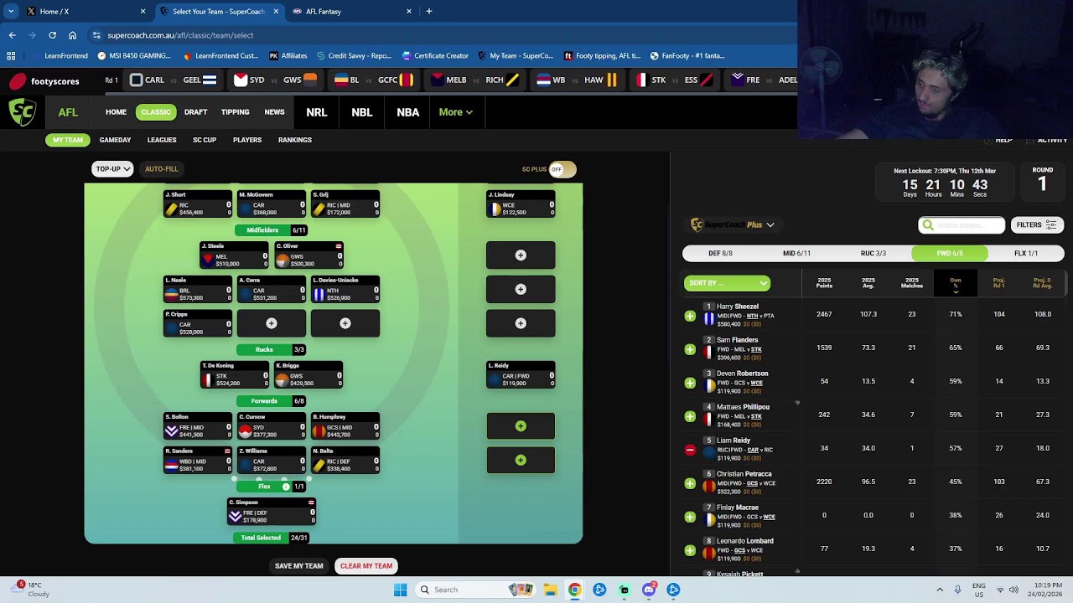Image resolution: width=1073 pixels, height=603 pixels.
Task: Add Harry Sheezel with green plus icon
Action: pyautogui.click(x=690, y=316)
